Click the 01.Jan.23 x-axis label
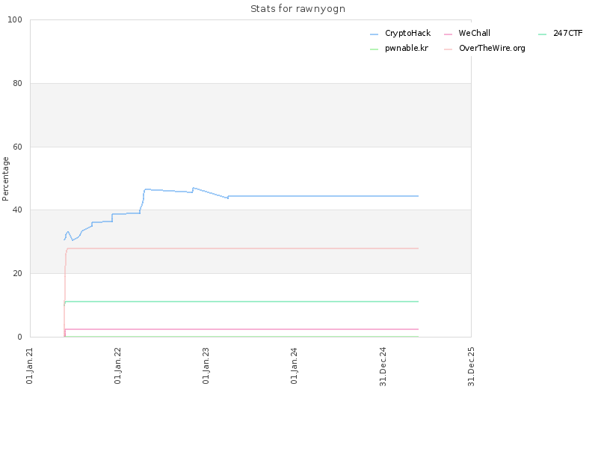The image size is (598, 449). coord(206,366)
